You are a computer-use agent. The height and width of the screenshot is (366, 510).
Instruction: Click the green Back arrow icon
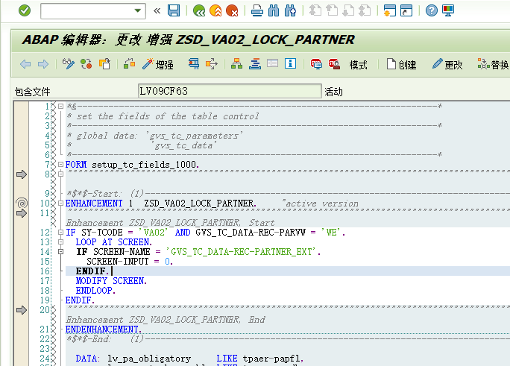tap(199, 10)
